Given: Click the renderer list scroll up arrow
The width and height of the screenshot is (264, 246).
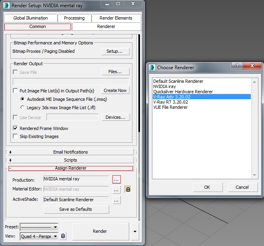Looking at the screenshot, I should point(254,82).
